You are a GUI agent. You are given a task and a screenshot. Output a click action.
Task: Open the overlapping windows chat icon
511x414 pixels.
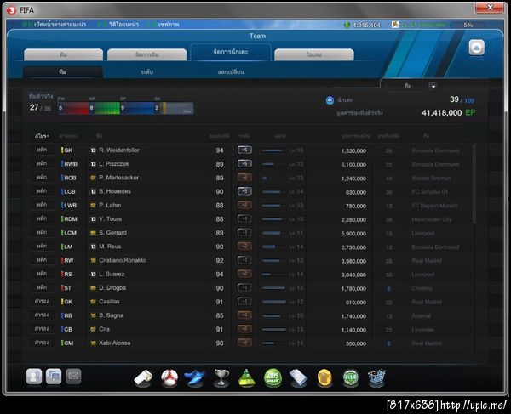[x=54, y=377]
